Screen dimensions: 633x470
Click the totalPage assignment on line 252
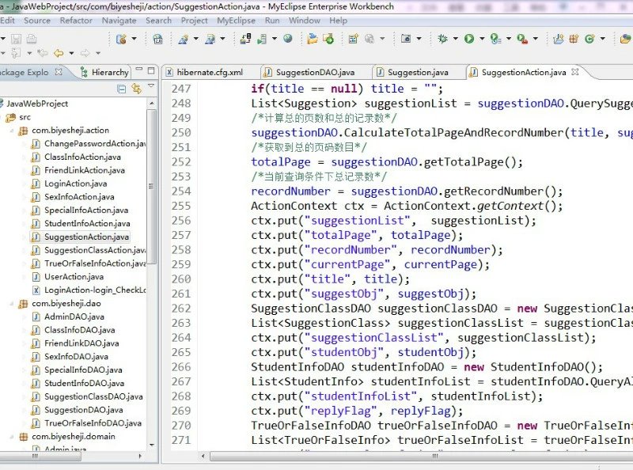pos(387,162)
